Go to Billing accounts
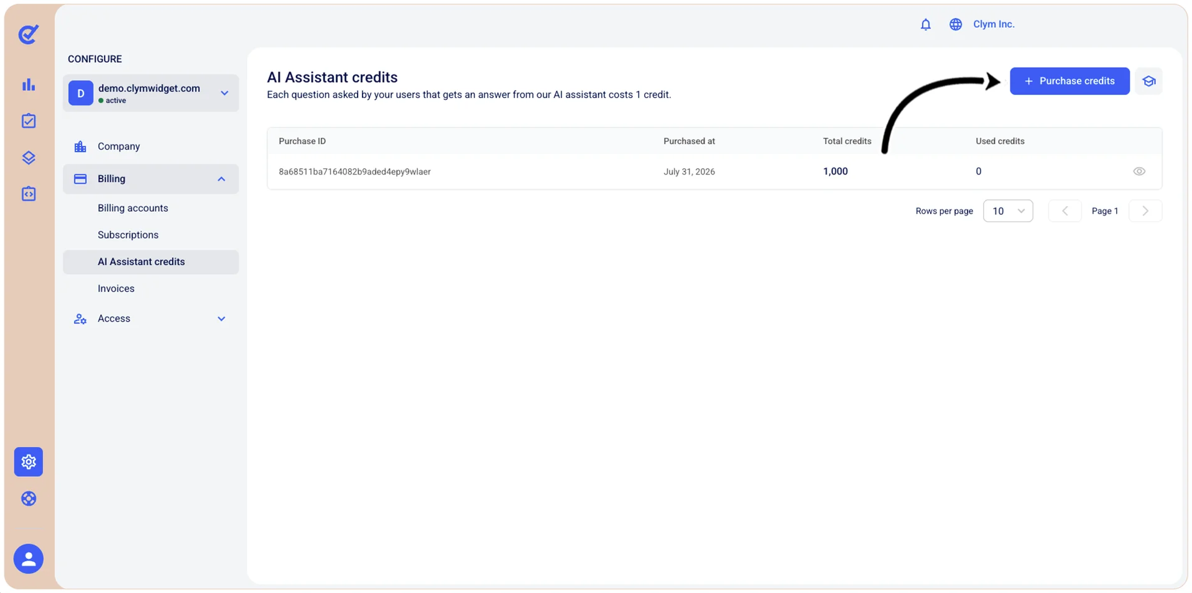 click(x=133, y=208)
